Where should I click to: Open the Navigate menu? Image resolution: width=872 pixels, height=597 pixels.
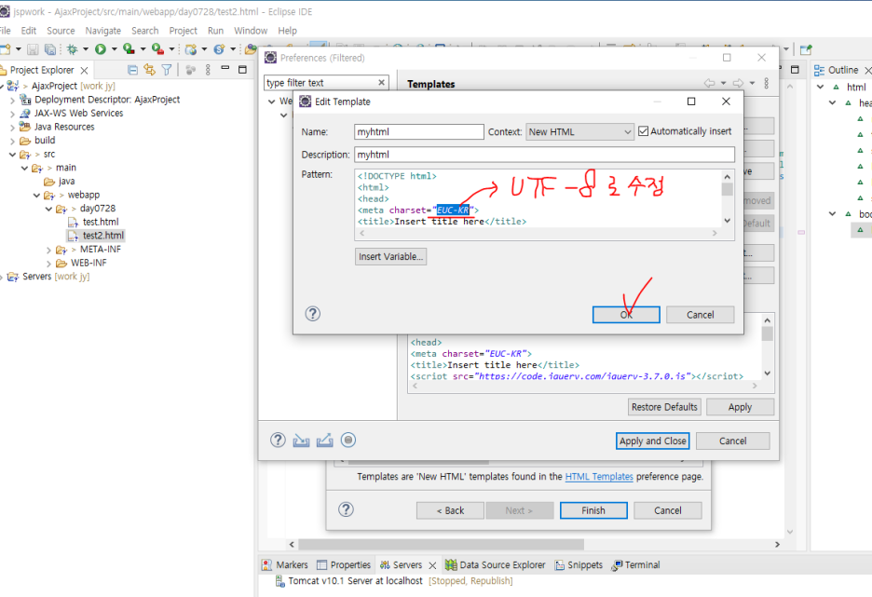[x=102, y=31]
